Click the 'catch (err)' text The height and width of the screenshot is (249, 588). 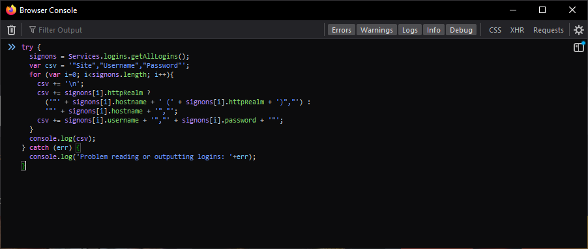point(50,147)
